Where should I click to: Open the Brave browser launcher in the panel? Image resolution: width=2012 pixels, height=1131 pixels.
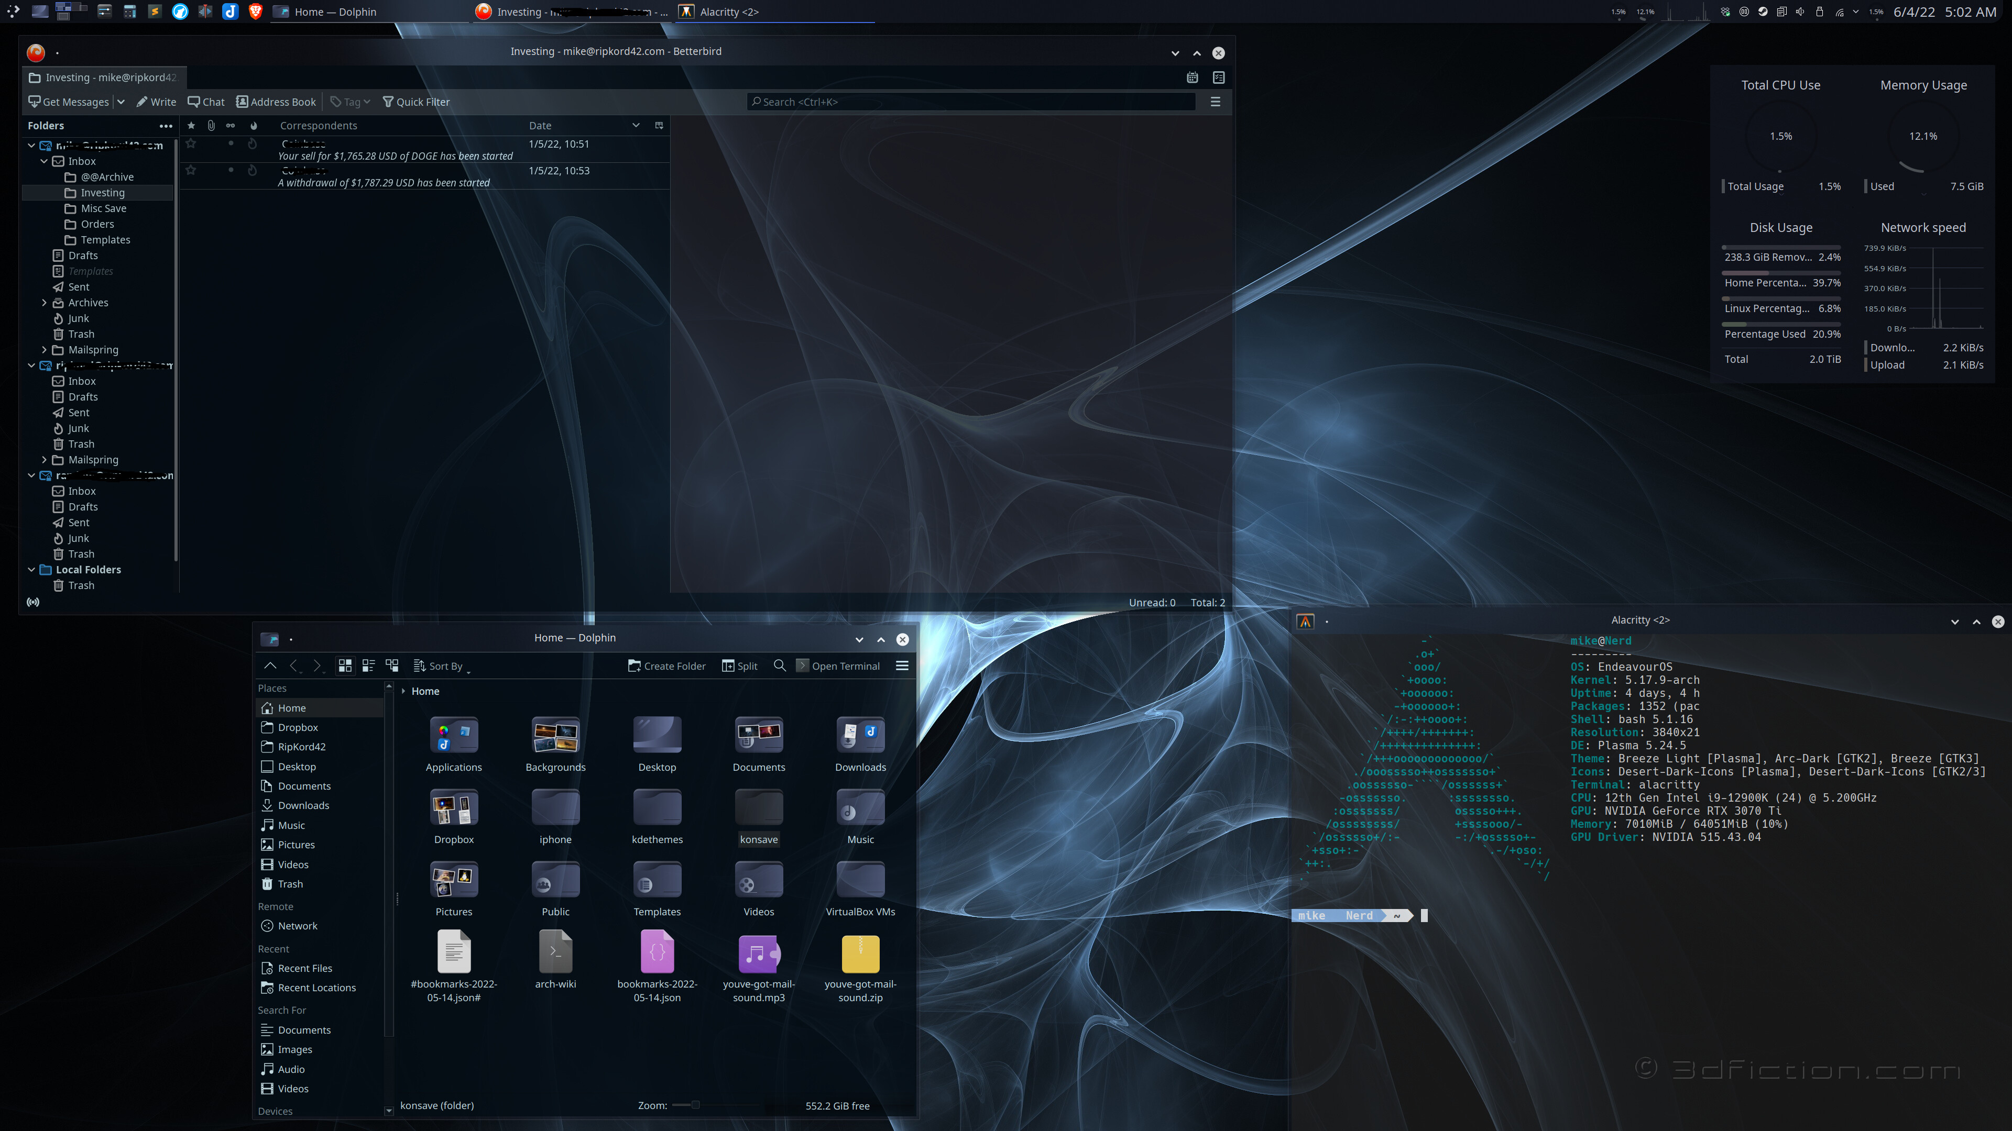255,12
